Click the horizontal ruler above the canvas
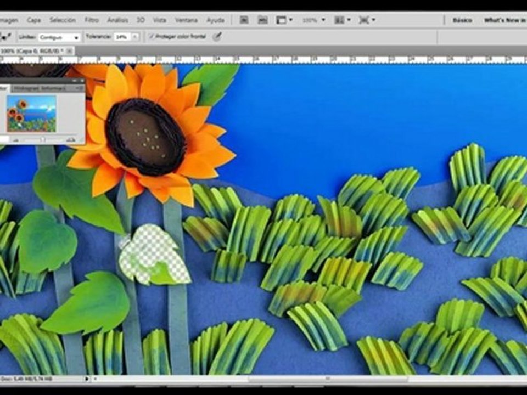527x395 pixels. pos(263,60)
